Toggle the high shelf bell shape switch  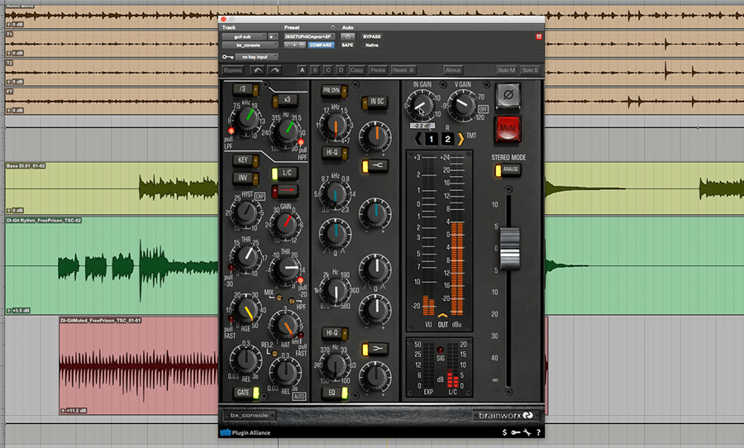(374, 165)
